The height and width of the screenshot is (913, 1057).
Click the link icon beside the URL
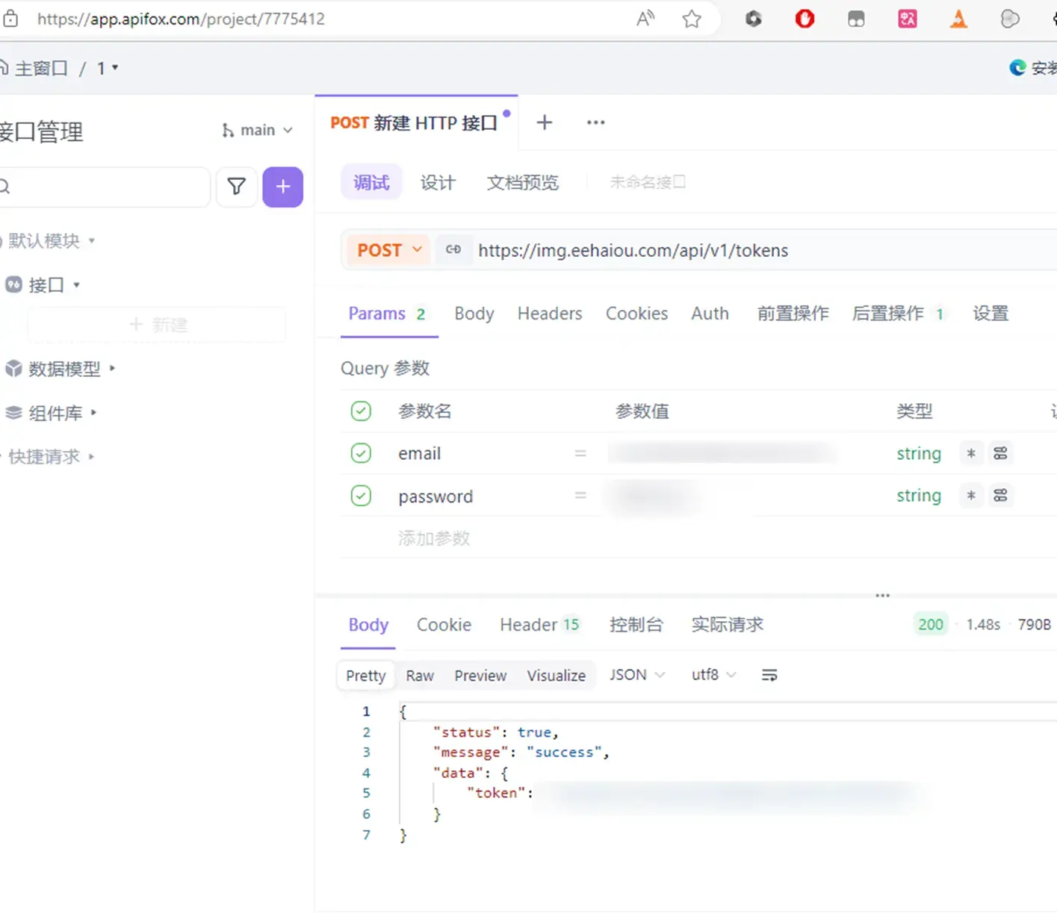coord(453,250)
